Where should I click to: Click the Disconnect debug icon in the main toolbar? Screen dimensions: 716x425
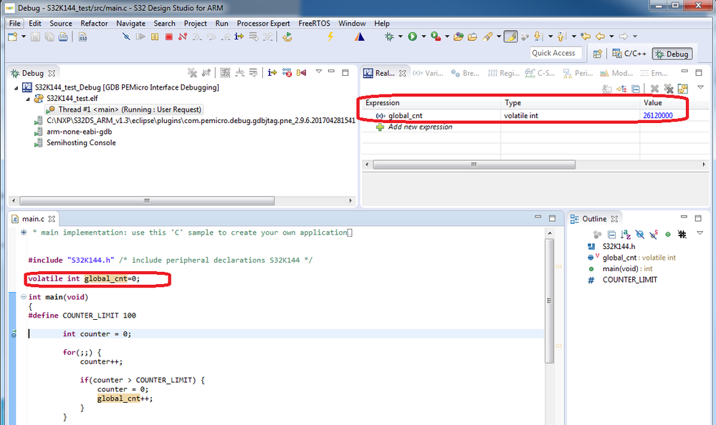(x=183, y=36)
